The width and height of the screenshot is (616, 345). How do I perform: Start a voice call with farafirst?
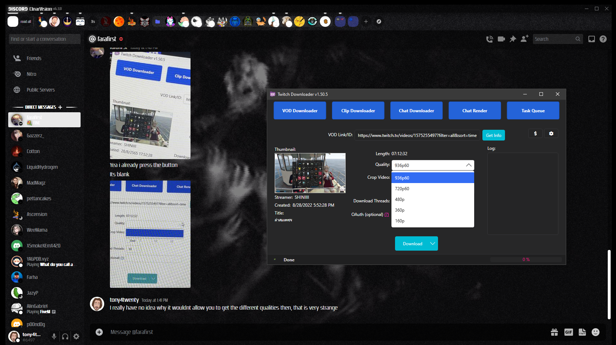pyautogui.click(x=490, y=39)
